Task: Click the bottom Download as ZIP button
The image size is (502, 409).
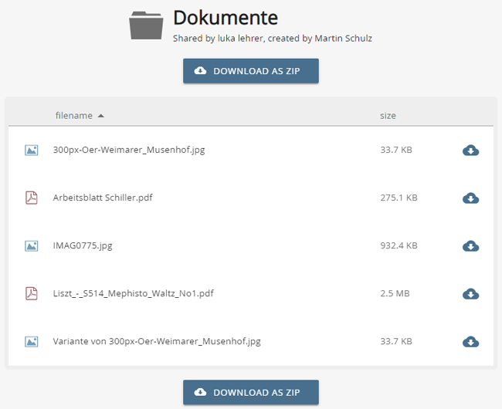Action: 251,392
